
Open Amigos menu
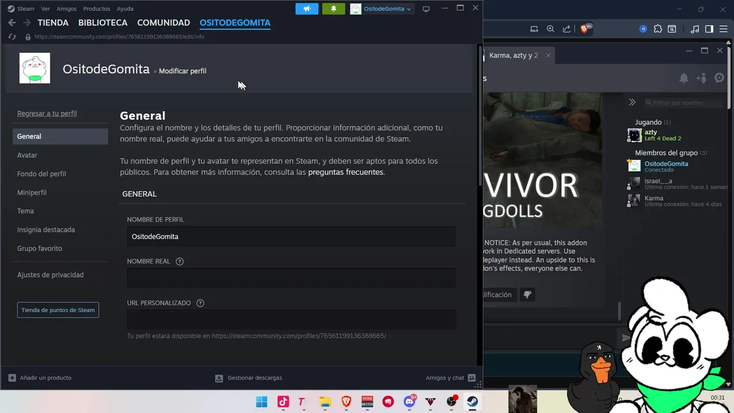(x=67, y=9)
